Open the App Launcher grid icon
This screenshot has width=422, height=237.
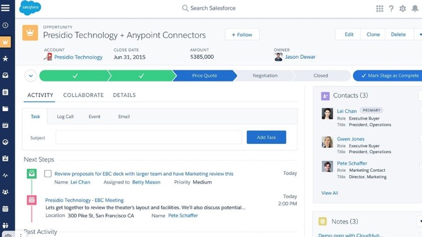(x=379, y=8)
